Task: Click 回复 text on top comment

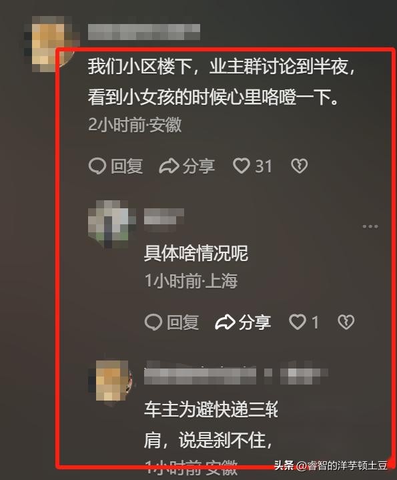Action: [127, 166]
